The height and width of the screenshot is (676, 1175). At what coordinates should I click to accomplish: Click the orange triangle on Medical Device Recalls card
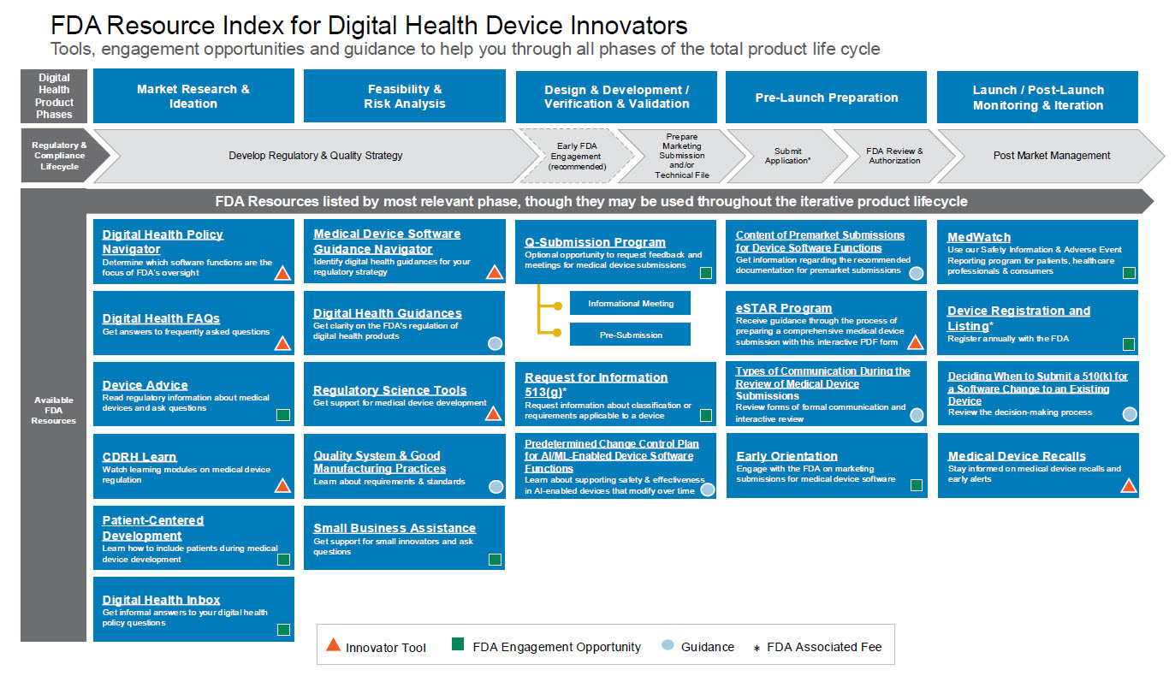(x=1128, y=486)
